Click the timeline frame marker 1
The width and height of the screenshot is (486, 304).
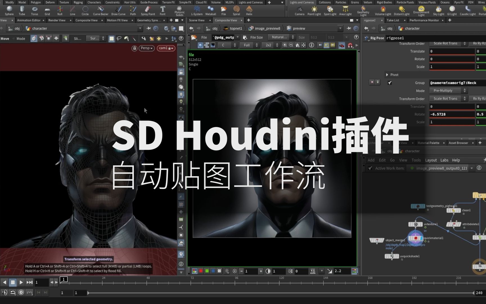[64, 279]
